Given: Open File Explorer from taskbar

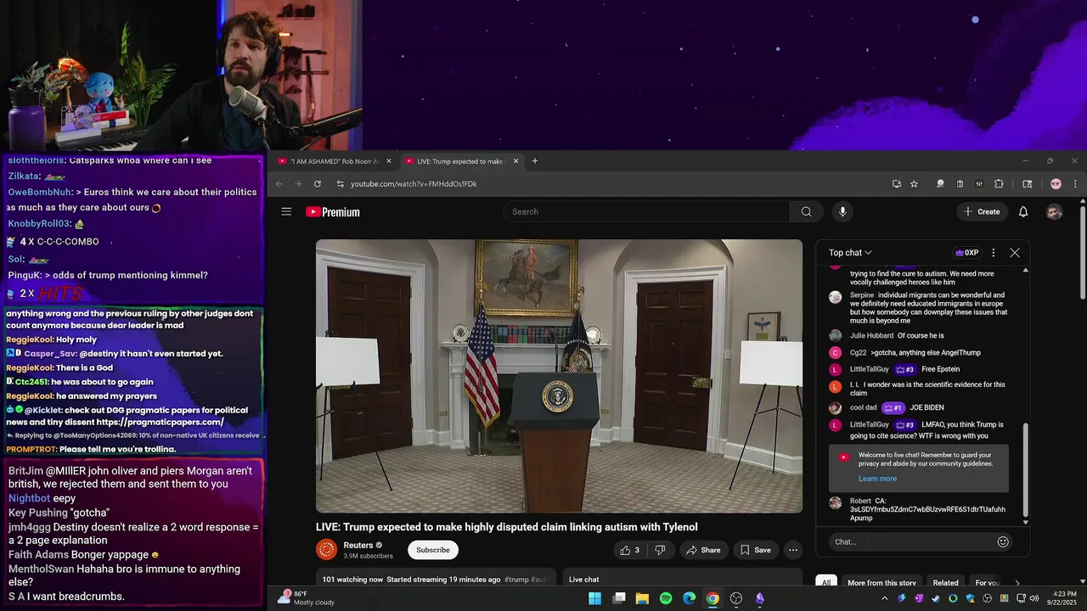Looking at the screenshot, I should (x=642, y=598).
